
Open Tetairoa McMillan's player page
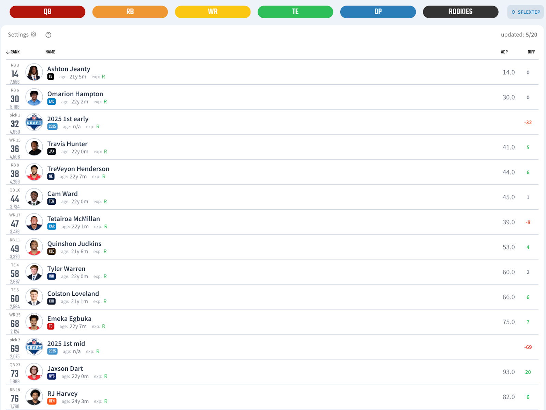(73, 218)
